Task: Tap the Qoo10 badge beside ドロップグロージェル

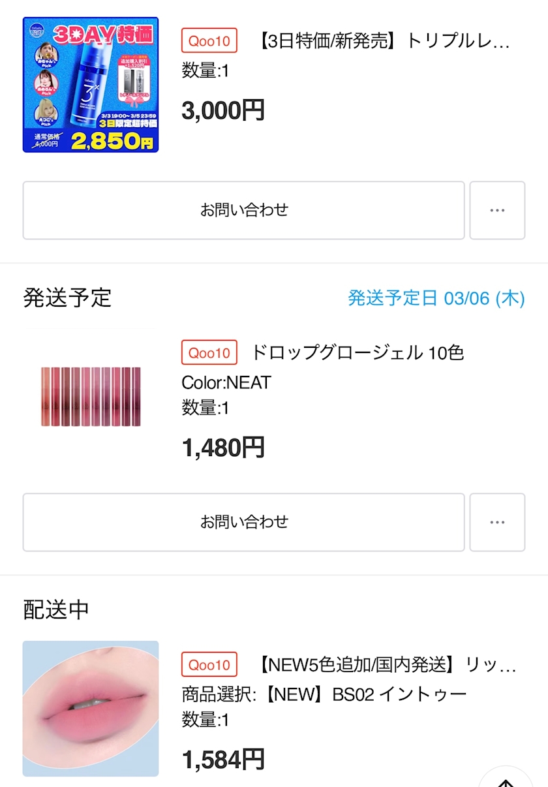Action: click(x=209, y=353)
